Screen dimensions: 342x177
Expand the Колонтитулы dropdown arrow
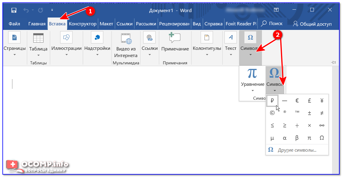(207, 55)
